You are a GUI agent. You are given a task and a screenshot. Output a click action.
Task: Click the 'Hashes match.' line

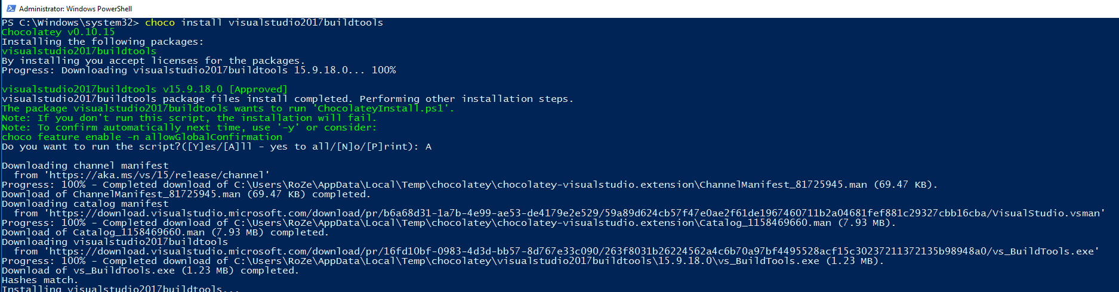40,280
